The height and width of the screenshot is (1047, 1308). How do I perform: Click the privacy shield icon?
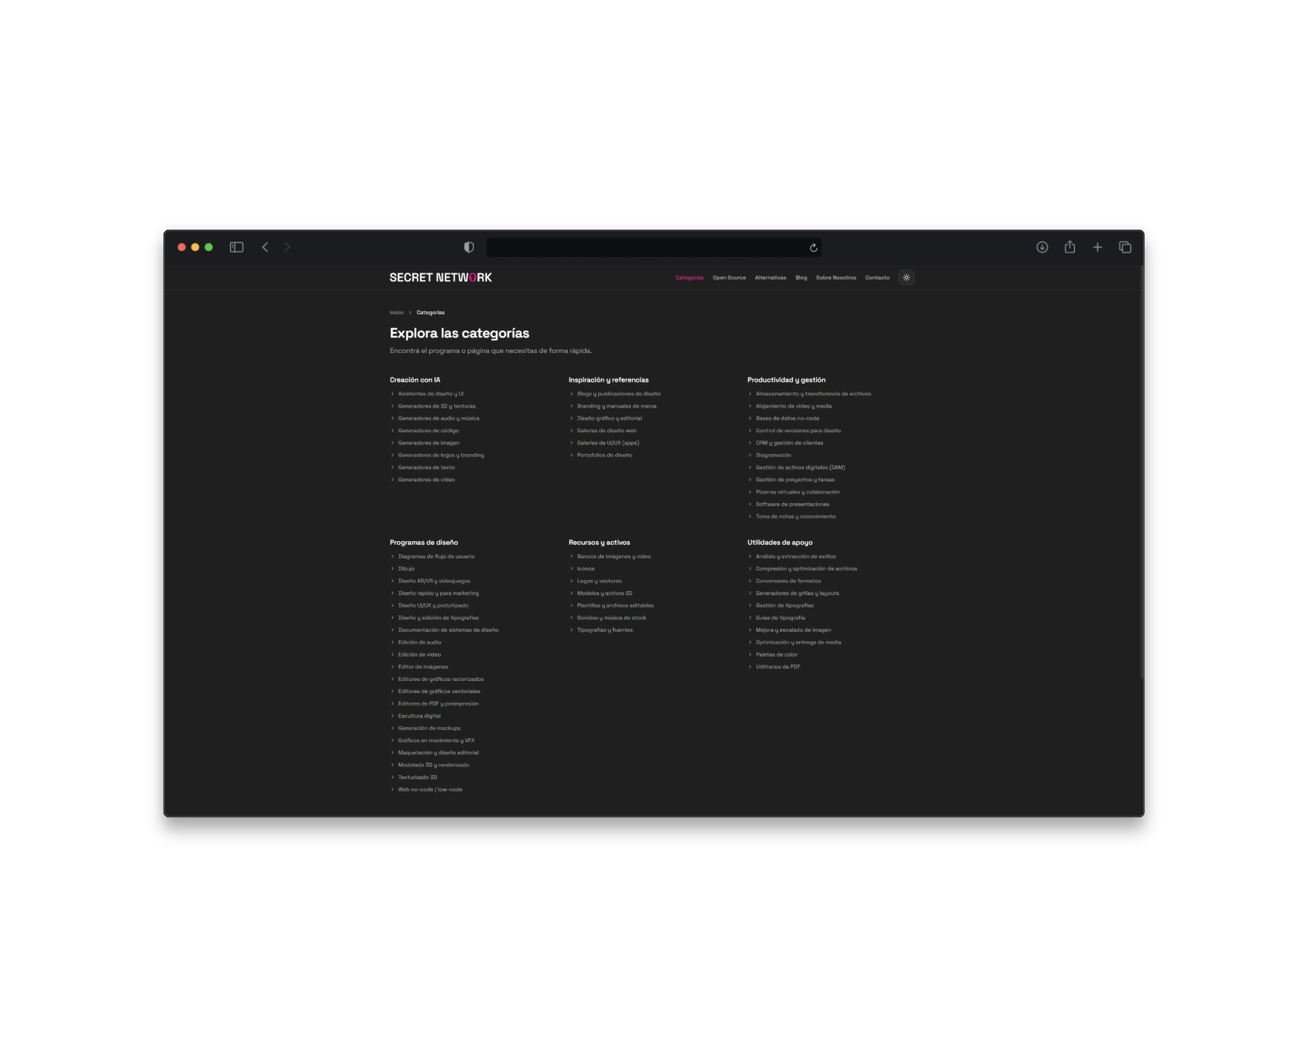pyautogui.click(x=469, y=247)
